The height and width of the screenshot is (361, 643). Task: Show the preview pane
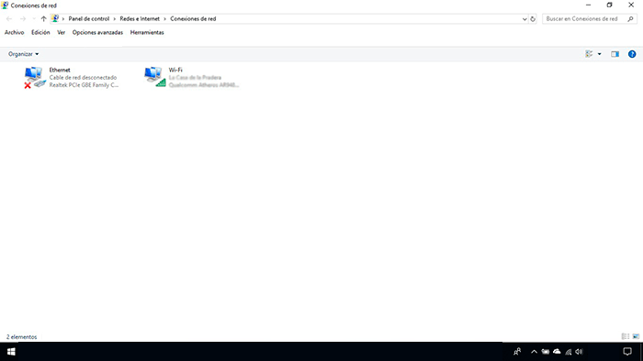[615, 54]
